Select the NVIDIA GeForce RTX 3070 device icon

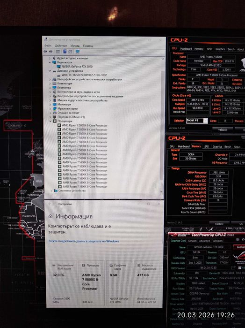point(58,67)
